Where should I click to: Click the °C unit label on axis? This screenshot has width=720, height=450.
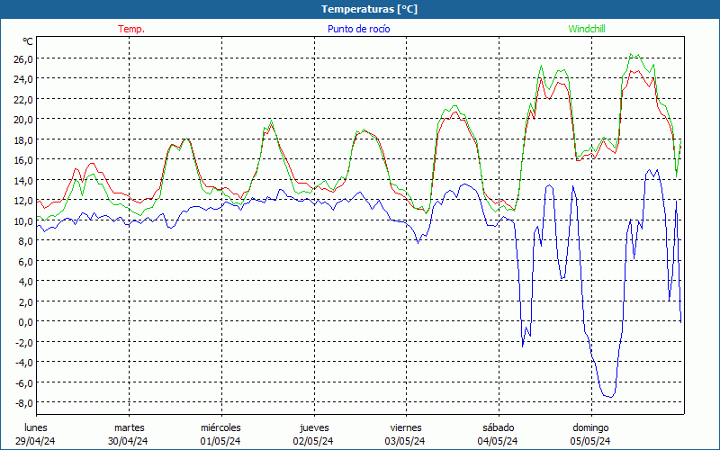tap(28, 41)
